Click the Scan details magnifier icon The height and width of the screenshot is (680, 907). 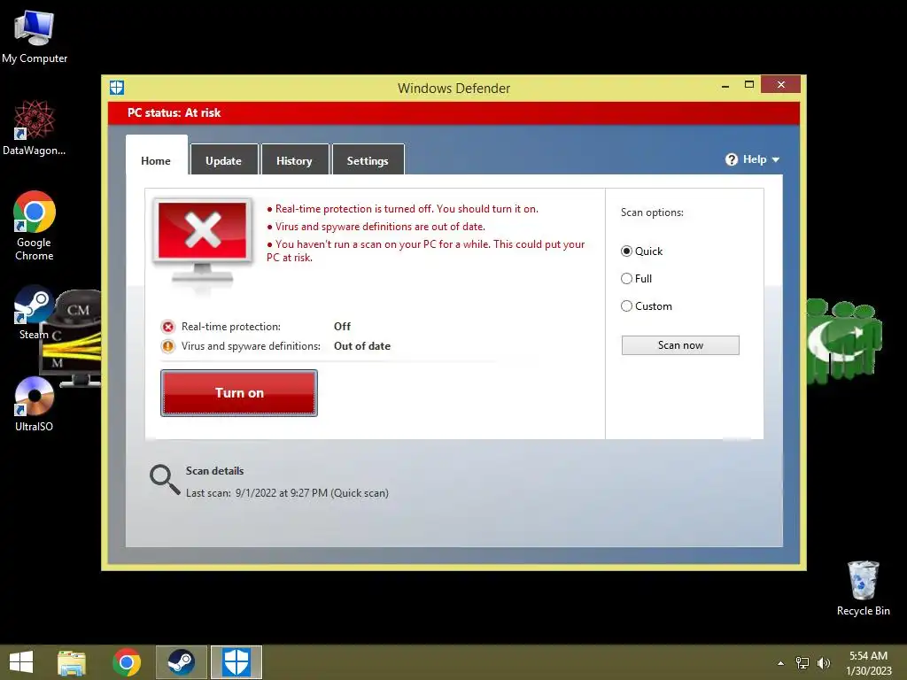coord(164,479)
